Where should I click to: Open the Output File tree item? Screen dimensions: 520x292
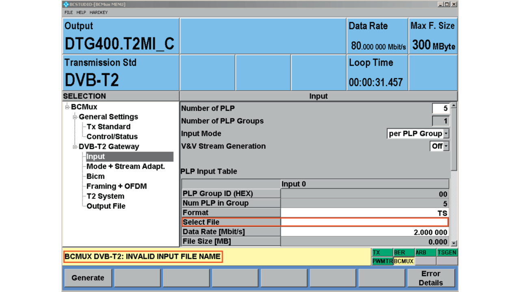click(106, 206)
